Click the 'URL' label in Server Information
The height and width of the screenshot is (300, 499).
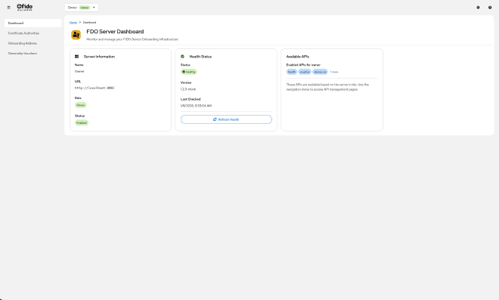coord(78,82)
